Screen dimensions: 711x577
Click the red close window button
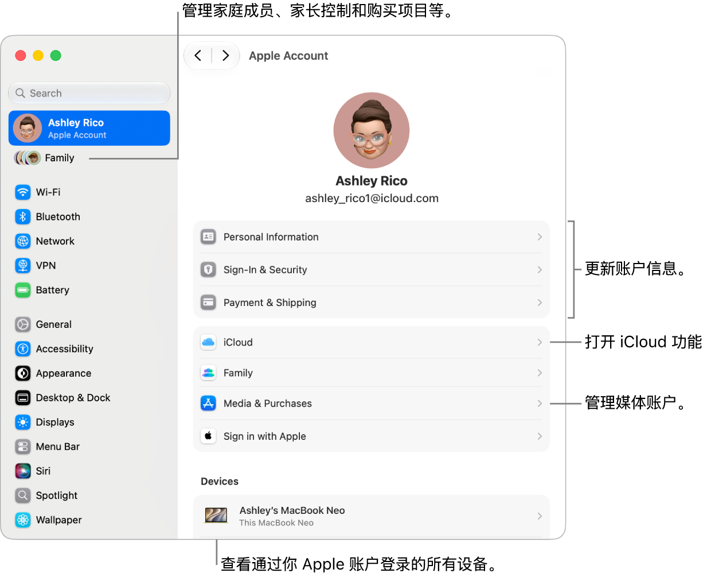21,56
